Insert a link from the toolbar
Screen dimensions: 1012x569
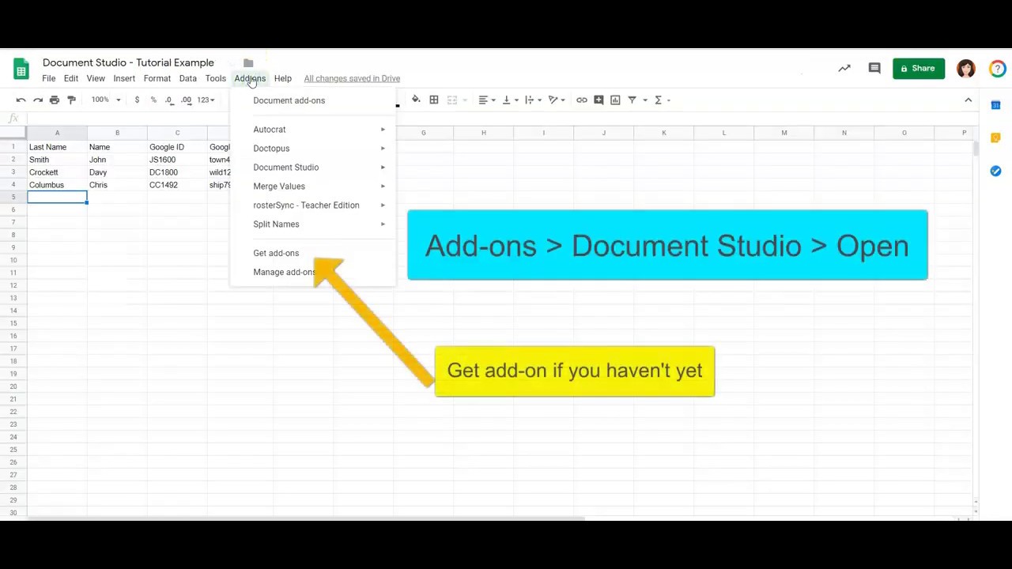coord(582,100)
